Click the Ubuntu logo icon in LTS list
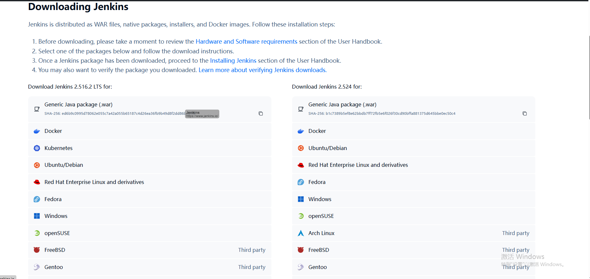This screenshot has height=279, width=590. (x=37, y=165)
